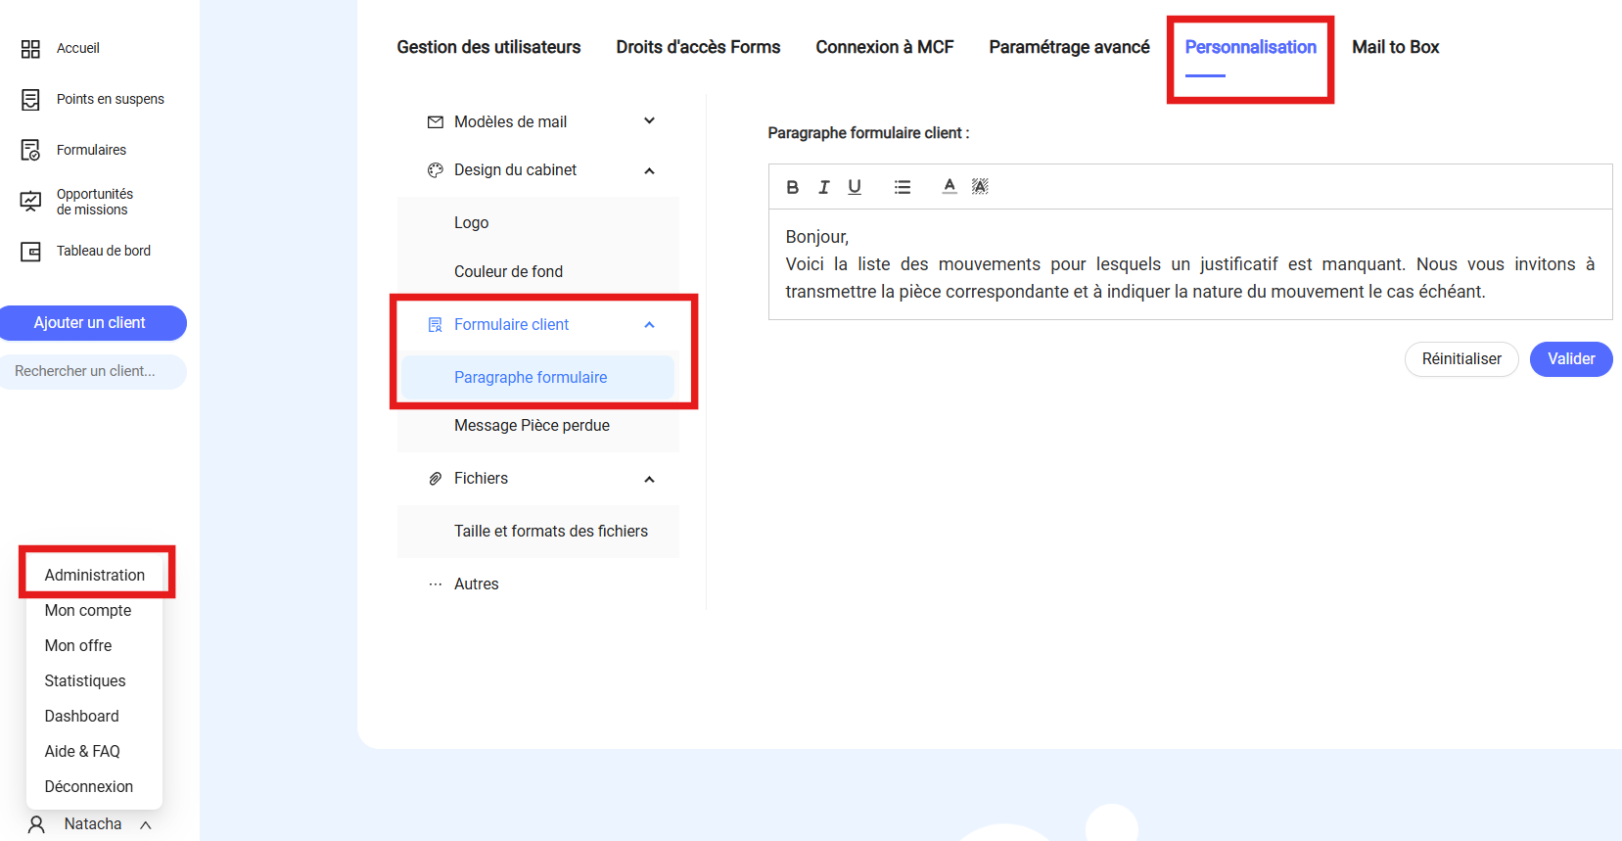1622x841 pixels.
Task: Collapse the Formulaire client section
Action: pos(649,325)
